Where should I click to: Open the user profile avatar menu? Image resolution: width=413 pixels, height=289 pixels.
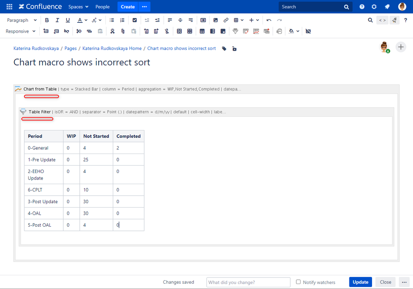[x=402, y=7]
